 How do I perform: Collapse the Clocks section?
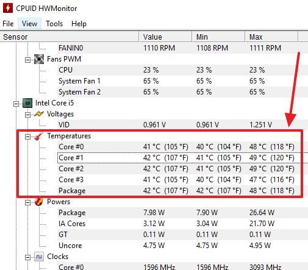click(x=27, y=257)
